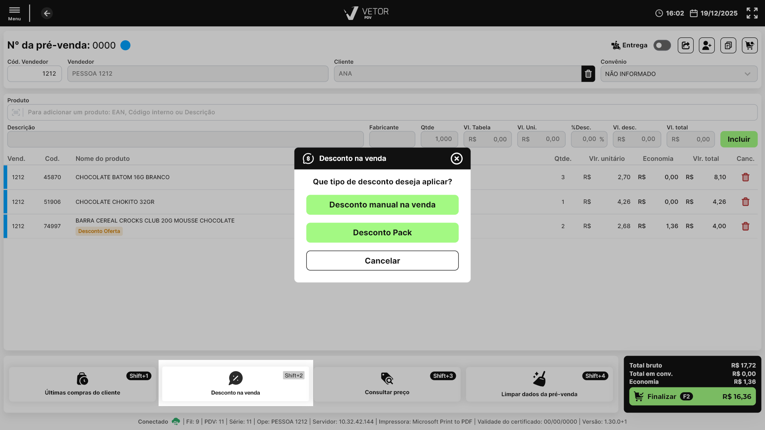Screen dimensions: 765x430
Task: Open the hamburger Menu icon
Action: (14, 13)
